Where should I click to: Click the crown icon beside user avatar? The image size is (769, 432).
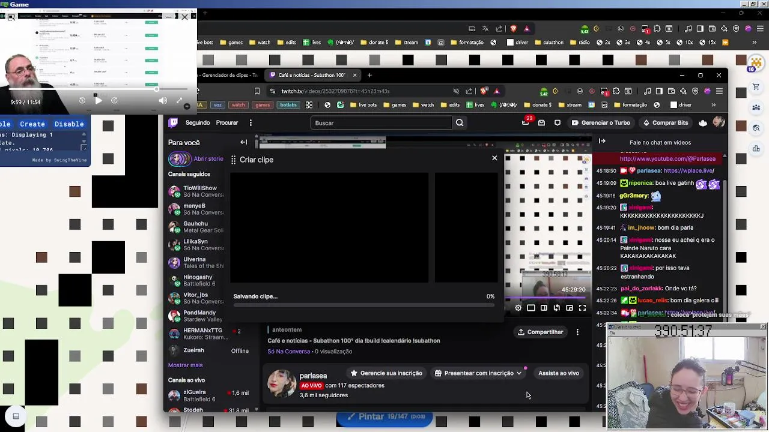[x=703, y=123]
